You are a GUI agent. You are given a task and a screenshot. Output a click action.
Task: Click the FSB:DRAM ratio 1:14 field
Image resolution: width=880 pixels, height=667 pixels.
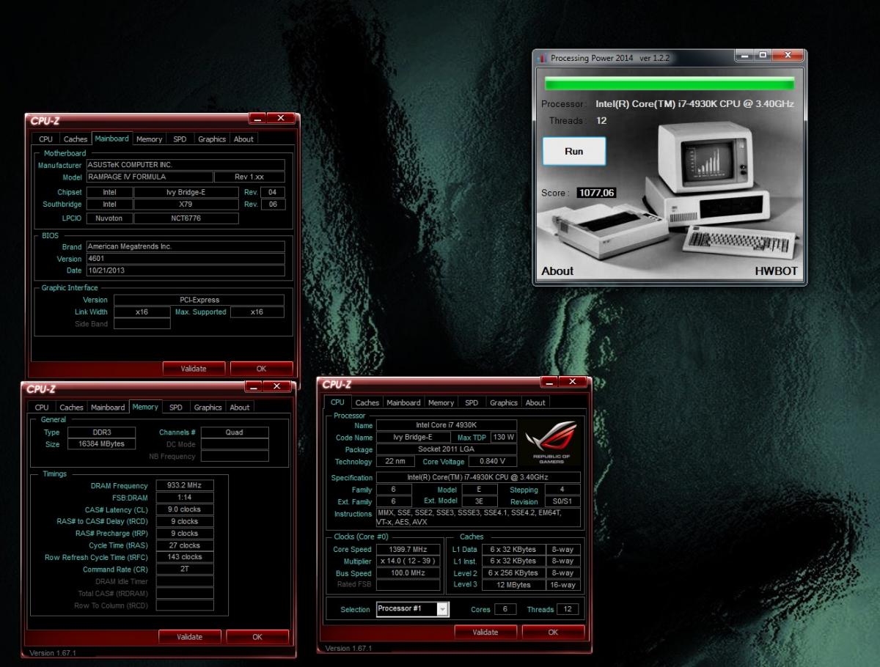point(184,497)
